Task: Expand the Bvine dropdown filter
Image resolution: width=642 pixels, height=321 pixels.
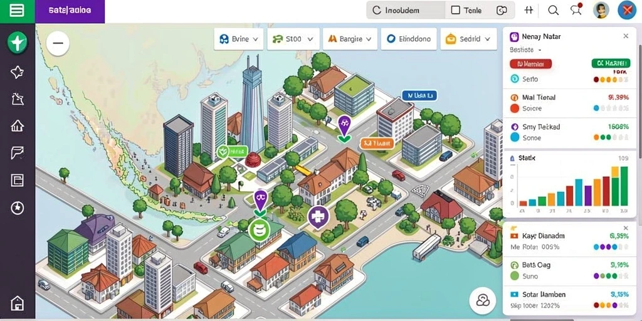Action: coord(239,39)
